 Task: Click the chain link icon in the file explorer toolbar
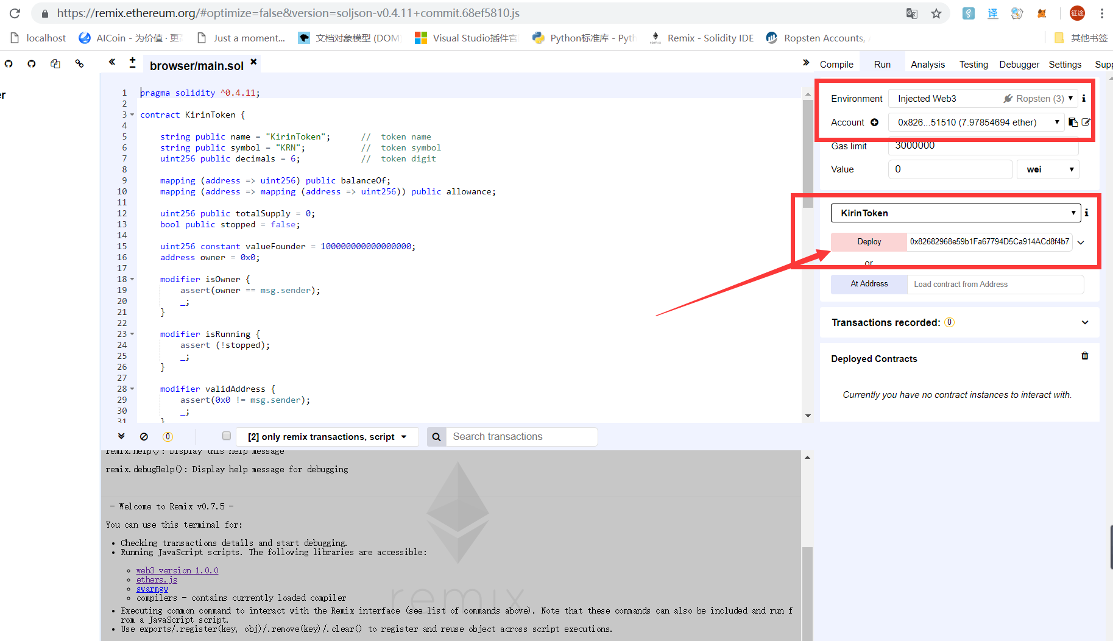[x=79, y=63]
